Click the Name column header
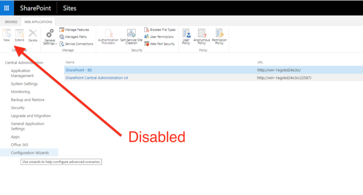The height and width of the screenshot is (195, 363). click(70, 62)
